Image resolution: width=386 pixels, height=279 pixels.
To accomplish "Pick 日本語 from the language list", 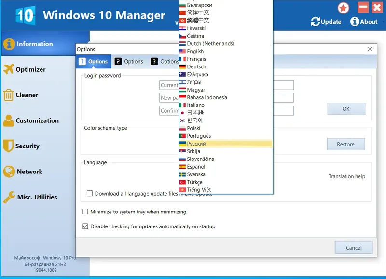I will [195, 113].
